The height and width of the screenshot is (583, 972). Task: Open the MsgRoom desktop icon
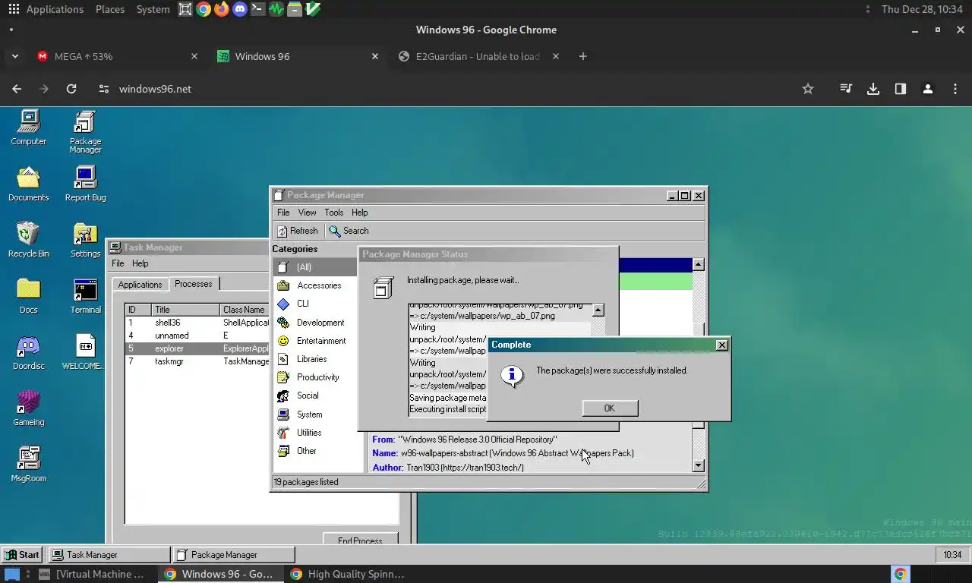point(29,464)
